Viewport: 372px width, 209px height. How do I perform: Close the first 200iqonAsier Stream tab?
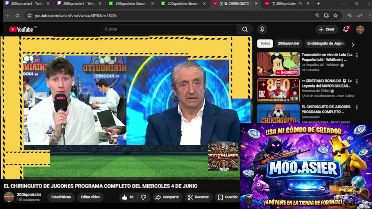point(152,4)
